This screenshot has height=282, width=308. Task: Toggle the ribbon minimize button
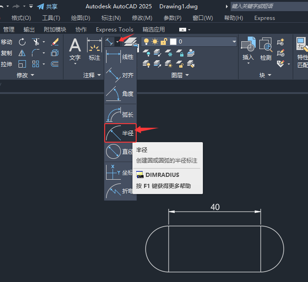pos(182,30)
